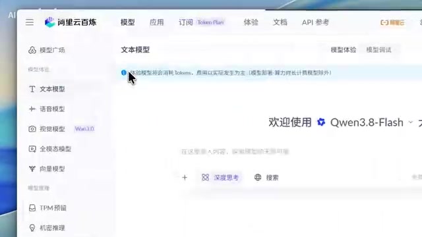Click the plus attachment icon
This screenshot has height=237, width=422.
click(185, 177)
